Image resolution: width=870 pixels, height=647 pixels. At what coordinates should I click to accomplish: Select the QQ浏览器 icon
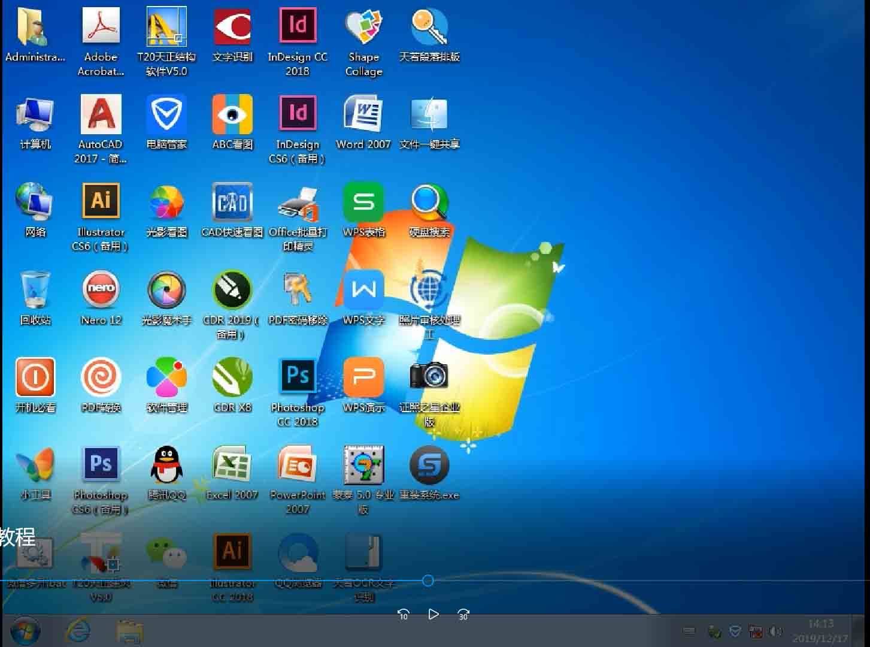tap(298, 552)
